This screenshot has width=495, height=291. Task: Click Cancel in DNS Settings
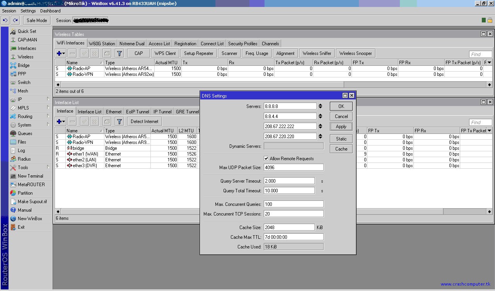click(341, 116)
